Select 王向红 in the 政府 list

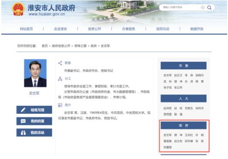tap(189, 135)
